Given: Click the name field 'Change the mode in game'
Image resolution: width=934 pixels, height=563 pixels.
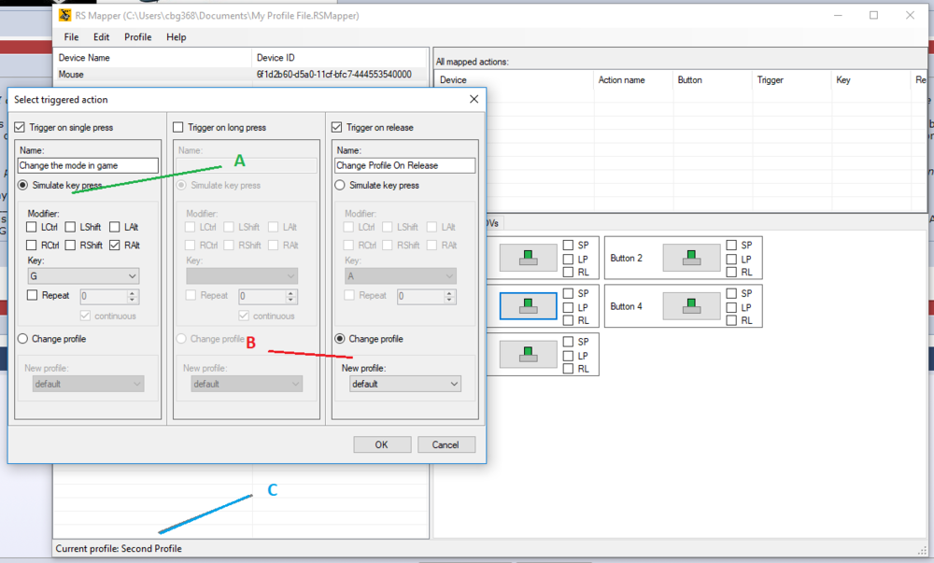Looking at the screenshot, I should coord(88,165).
